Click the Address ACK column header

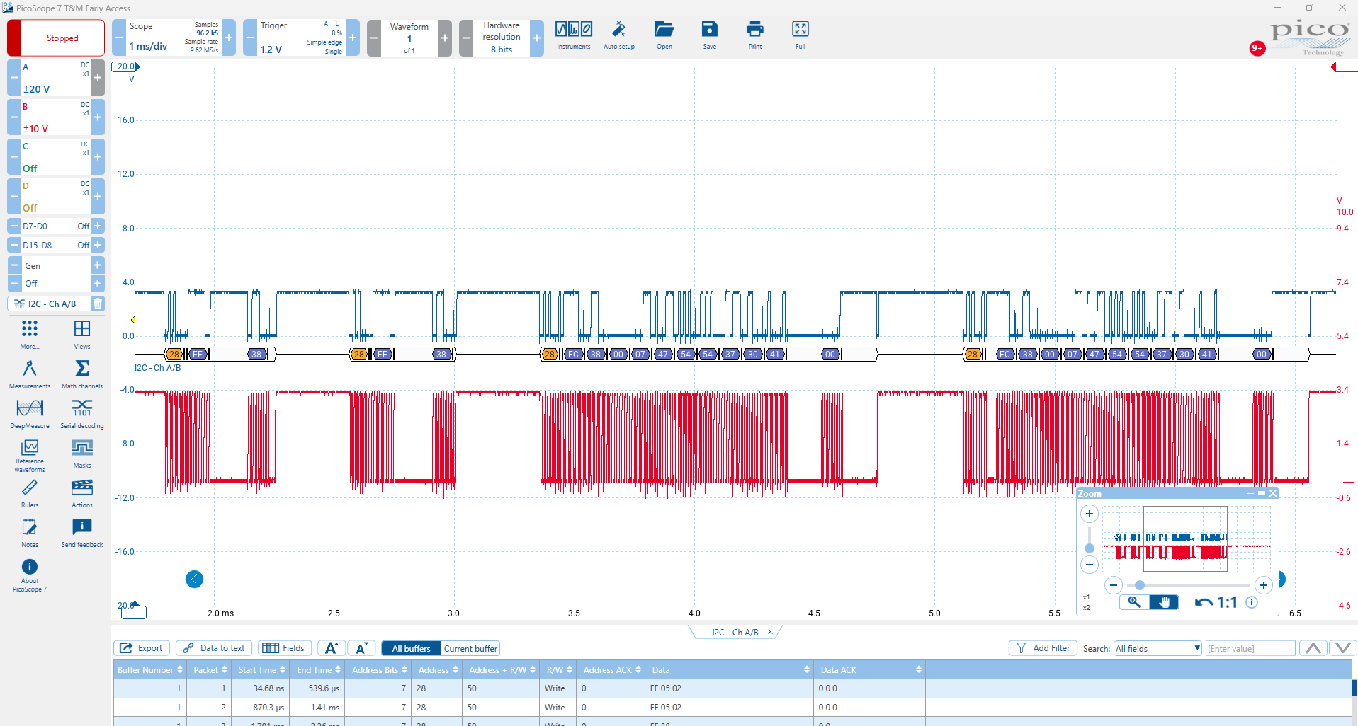[611, 669]
